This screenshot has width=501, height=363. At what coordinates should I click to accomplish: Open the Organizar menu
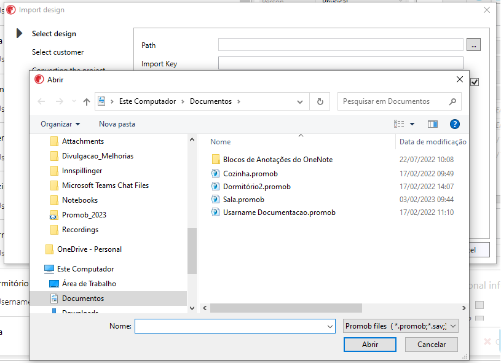tap(60, 124)
